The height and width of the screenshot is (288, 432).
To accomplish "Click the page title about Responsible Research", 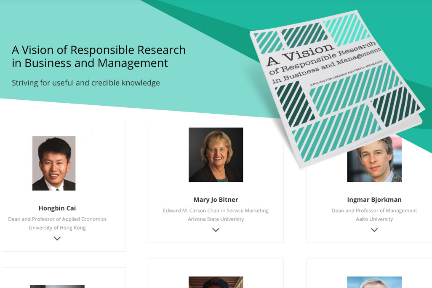I will (99, 56).
